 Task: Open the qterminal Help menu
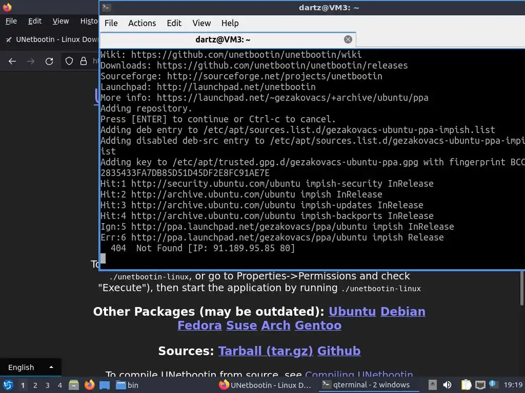230,23
